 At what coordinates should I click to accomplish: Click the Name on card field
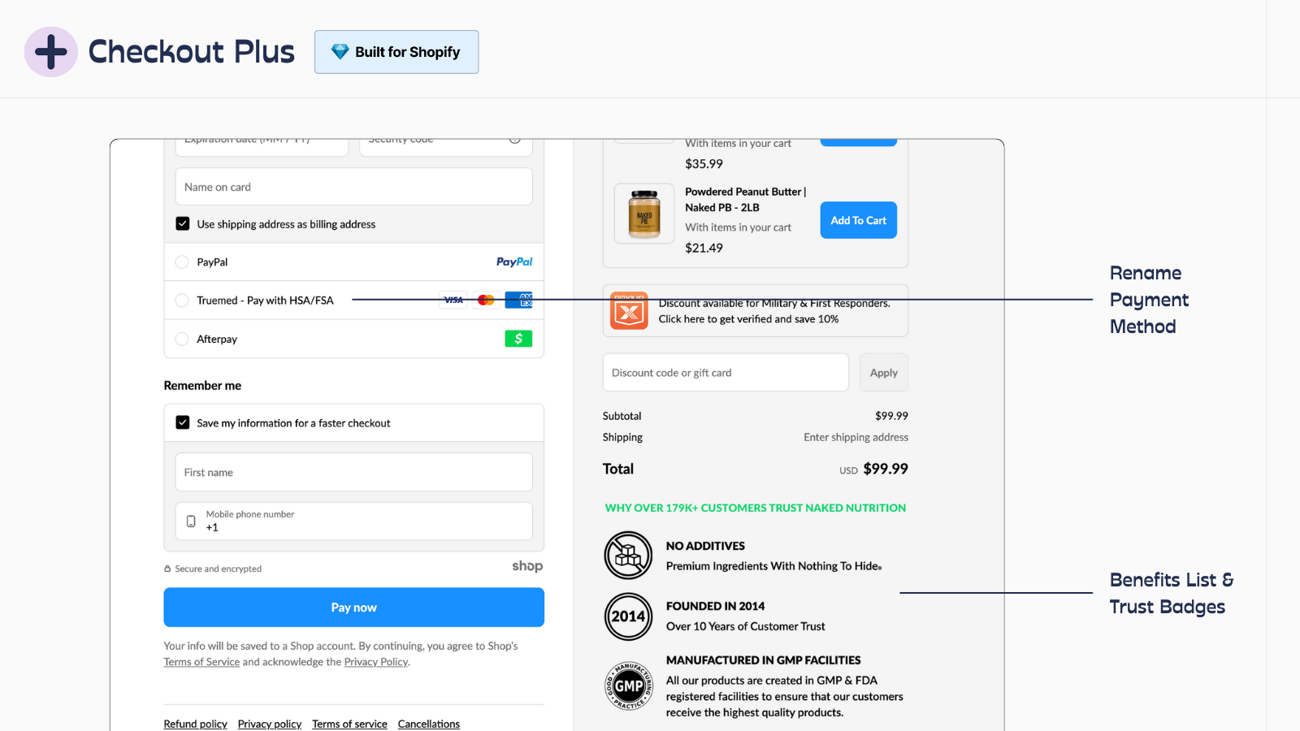[x=353, y=187]
